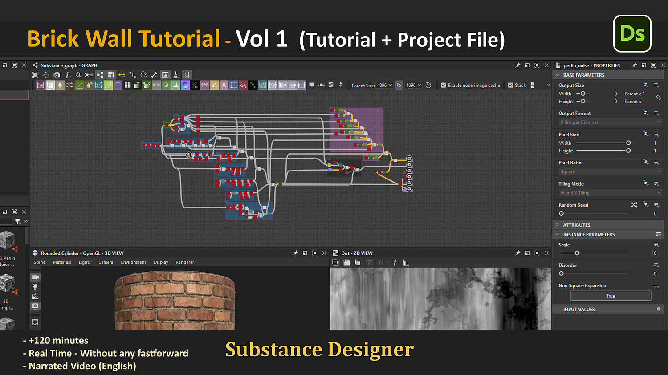Open the Materials menu in 3D view
Screen dimensions: 668x375
pyautogui.click(x=62, y=262)
